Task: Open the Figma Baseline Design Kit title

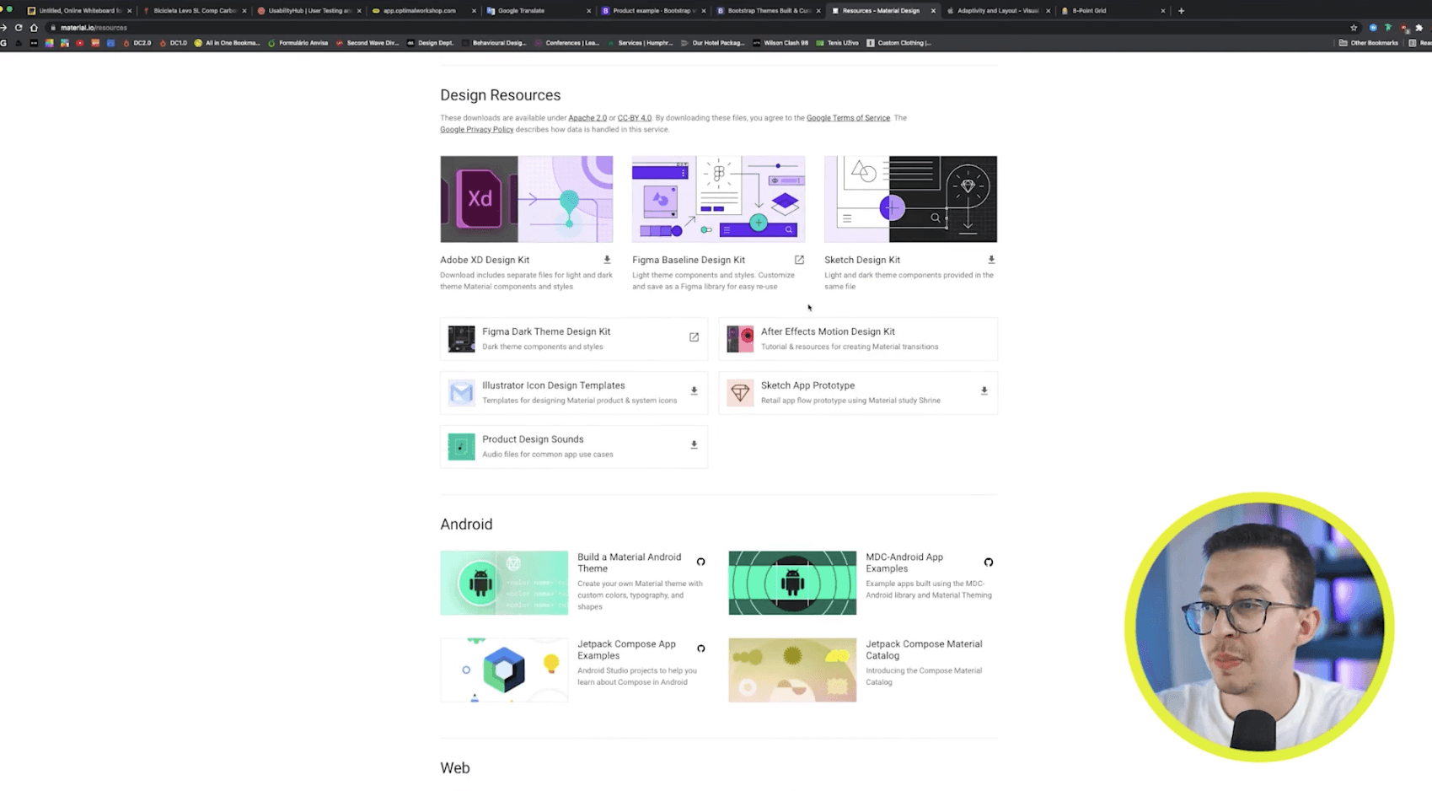Action: tap(689, 260)
